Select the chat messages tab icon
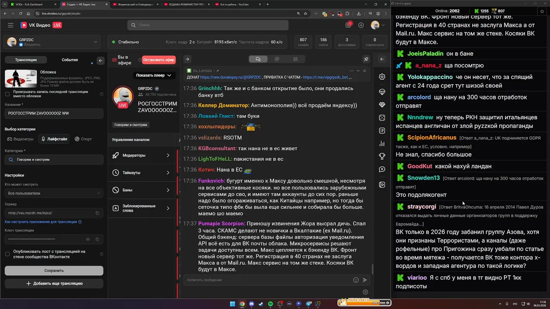550x309 pixels. pos(258,59)
